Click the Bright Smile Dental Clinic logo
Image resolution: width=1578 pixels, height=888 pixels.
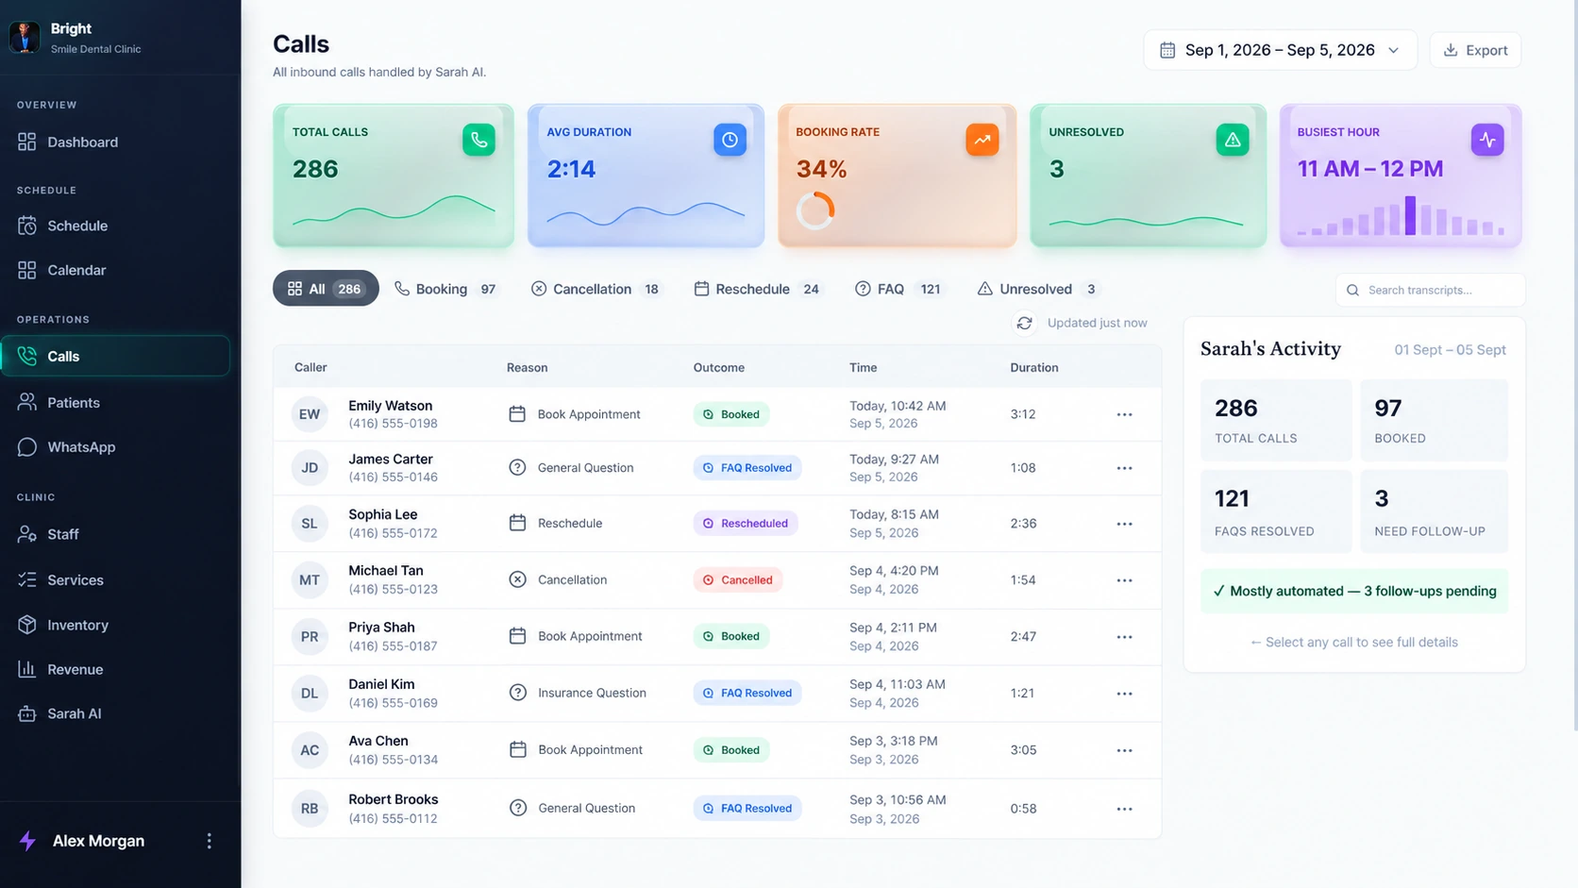click(25, 37)
